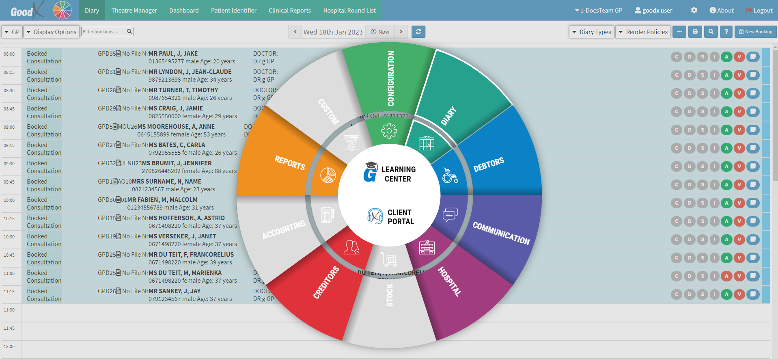This screenshot has height=359, width=778.
Task: Expand the Display Options dropdown
Action: pyautogui.click(x=51, y=32)
